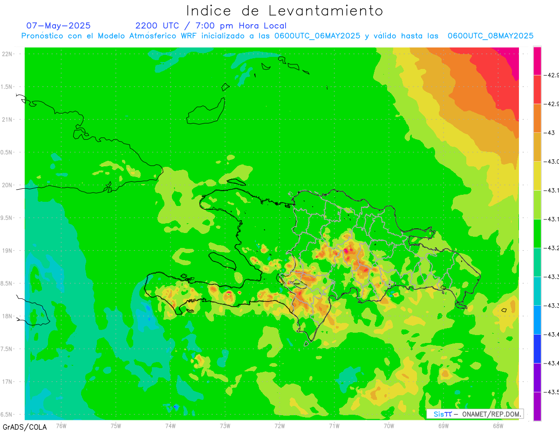Screen dimensions: 559x432
Task: Click the '-43.5' legend value label
Action: (551, 392)
